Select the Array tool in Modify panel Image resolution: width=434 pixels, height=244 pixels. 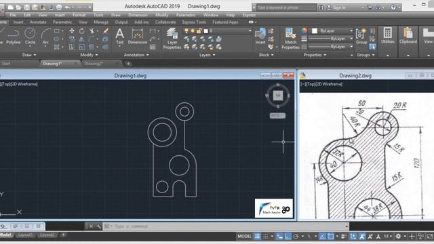tap(92, 47)
